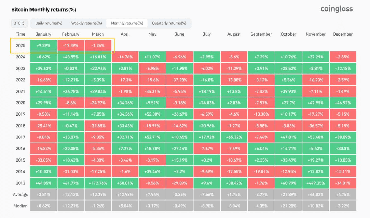Viewport: 370px width, 218px height.
Task: Click the 2014 February cell -31.03%
Action: click(71, 171)
